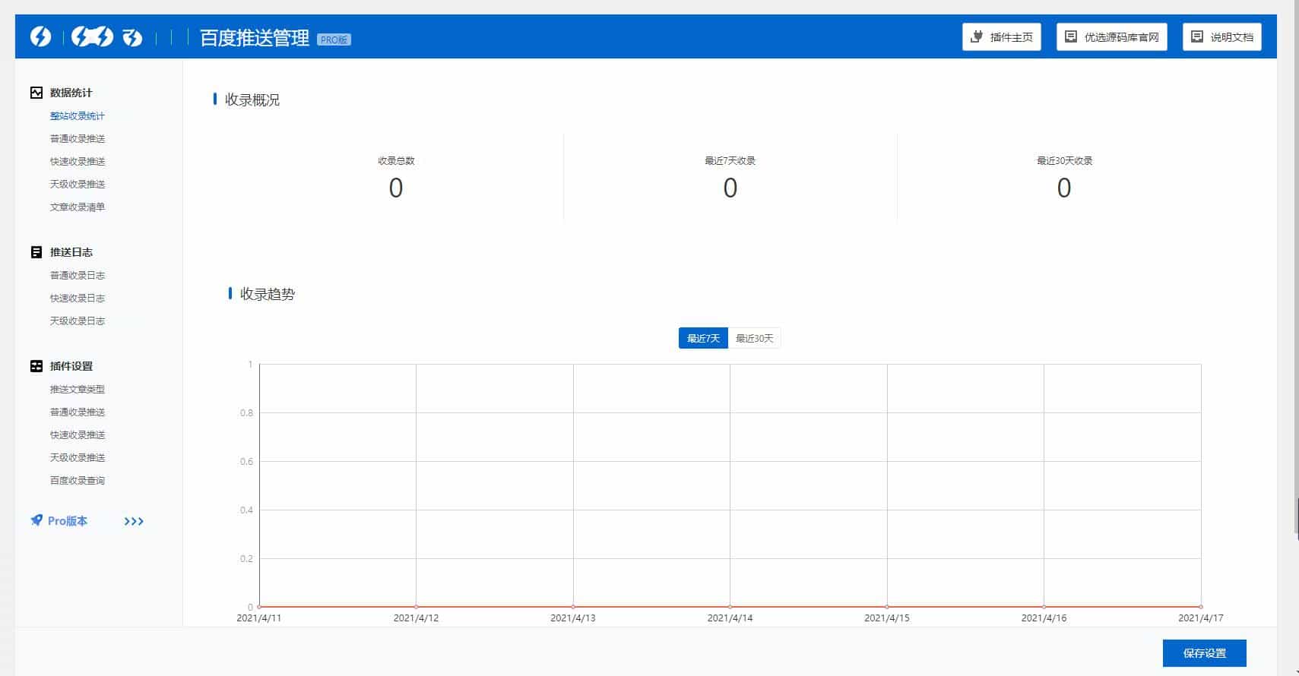This screenshot has width=1299, height=676.
Task: Open 快速收录推送 under 插件设置
Action: click(x=78, y=435)
